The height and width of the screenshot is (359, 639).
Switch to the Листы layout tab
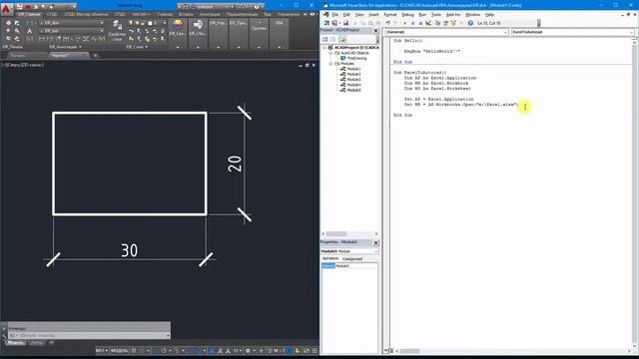[37, 343]
